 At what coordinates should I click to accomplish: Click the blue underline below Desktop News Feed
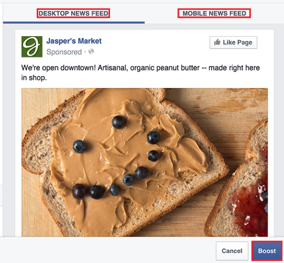tap(74, 23)
